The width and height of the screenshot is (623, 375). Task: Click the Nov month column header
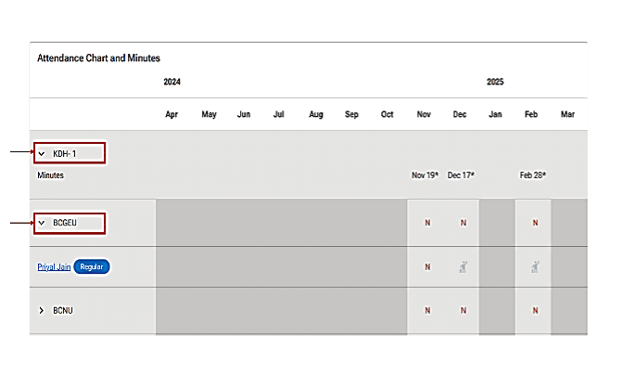[x=424, y=115]
